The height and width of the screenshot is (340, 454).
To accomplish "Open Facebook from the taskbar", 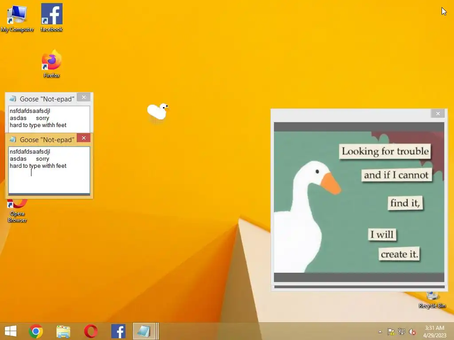I will (118, 331).
